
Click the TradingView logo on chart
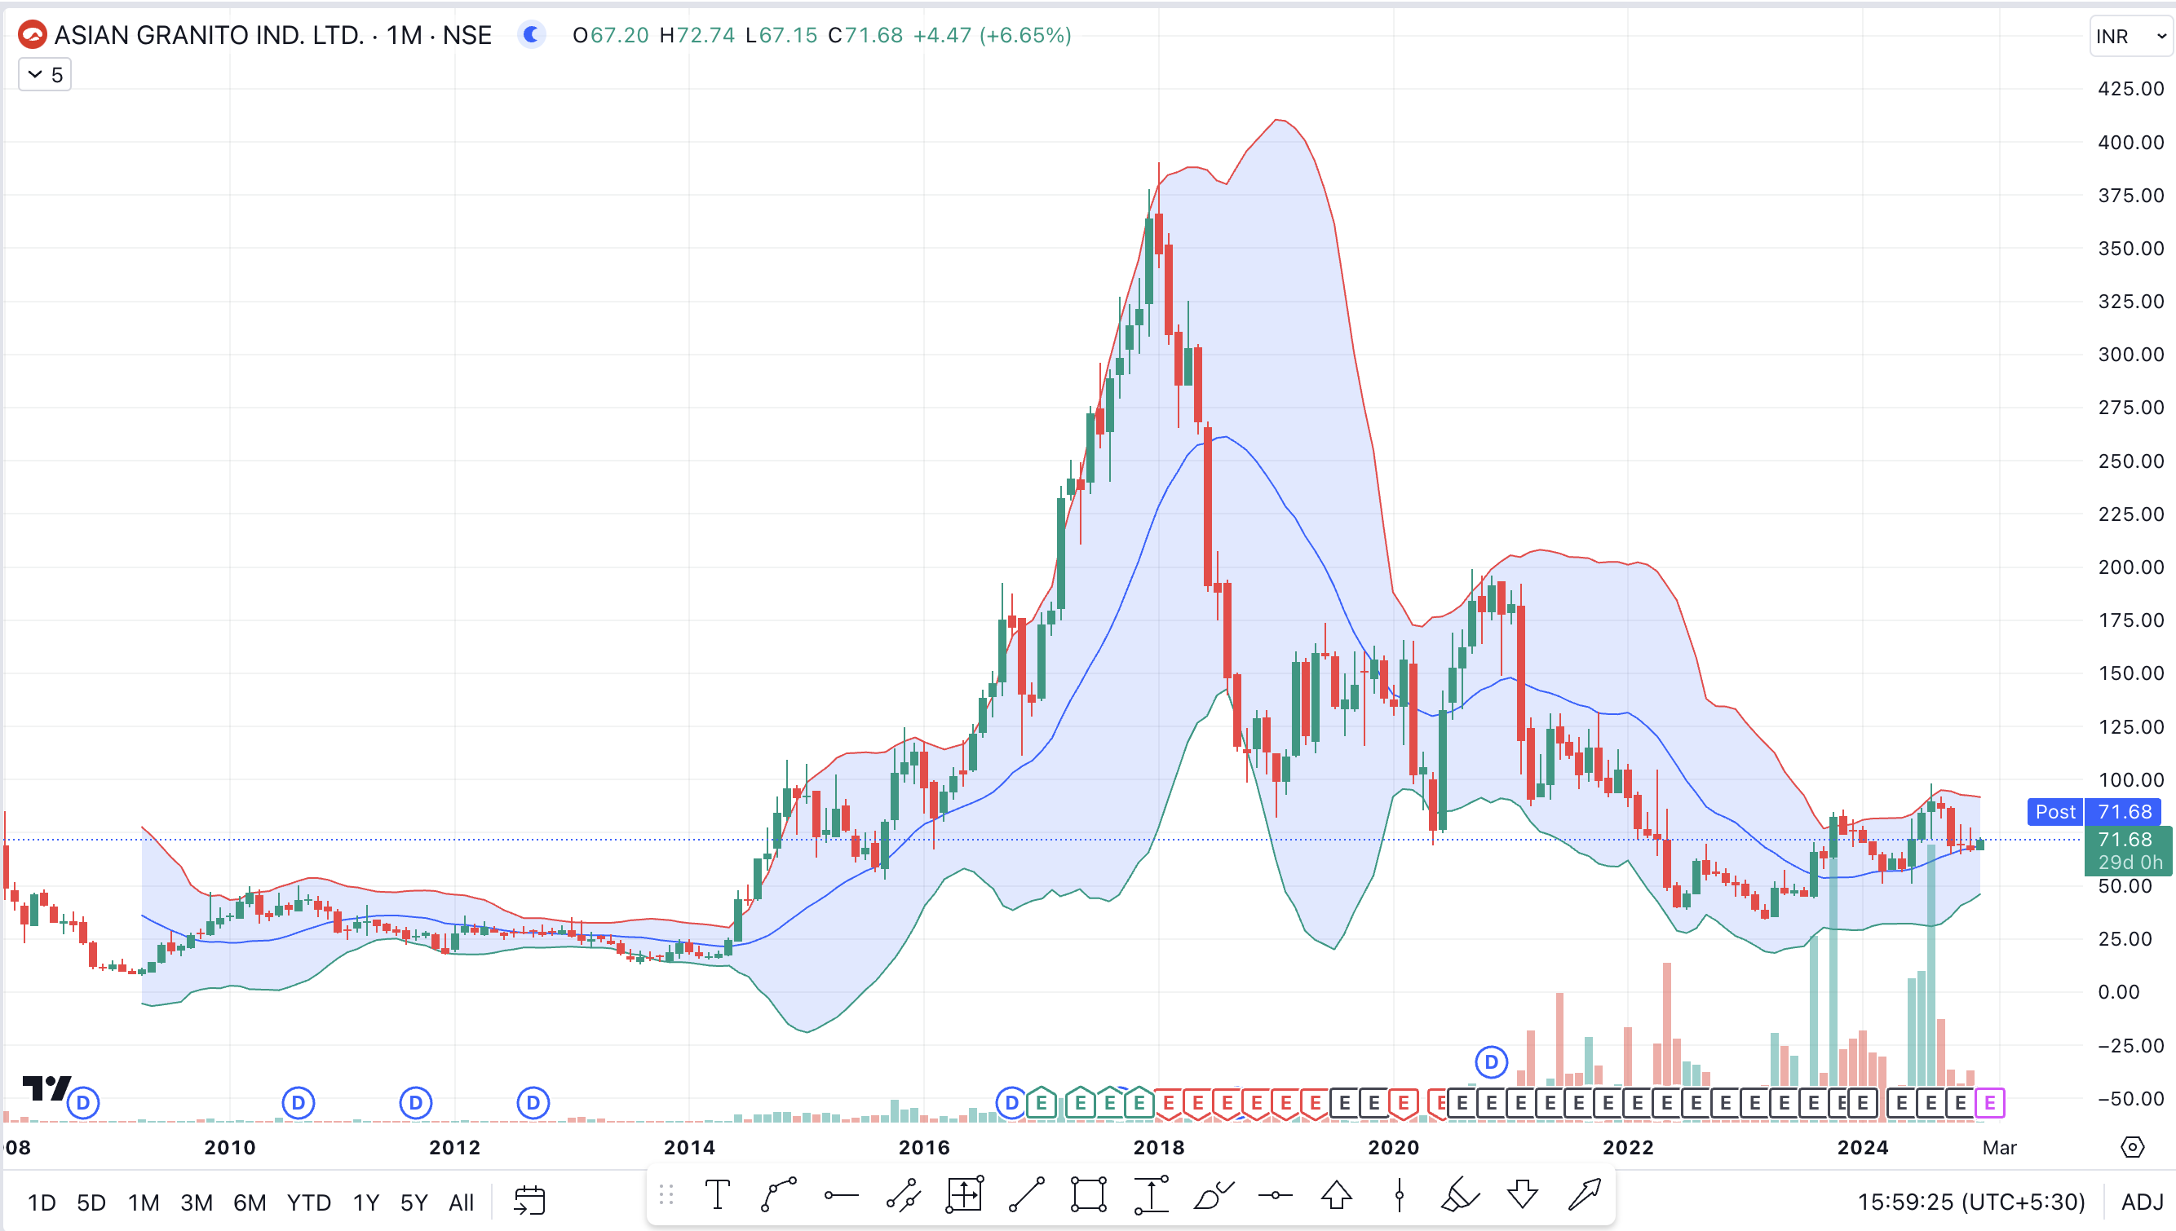click(x=46, y=1088)
